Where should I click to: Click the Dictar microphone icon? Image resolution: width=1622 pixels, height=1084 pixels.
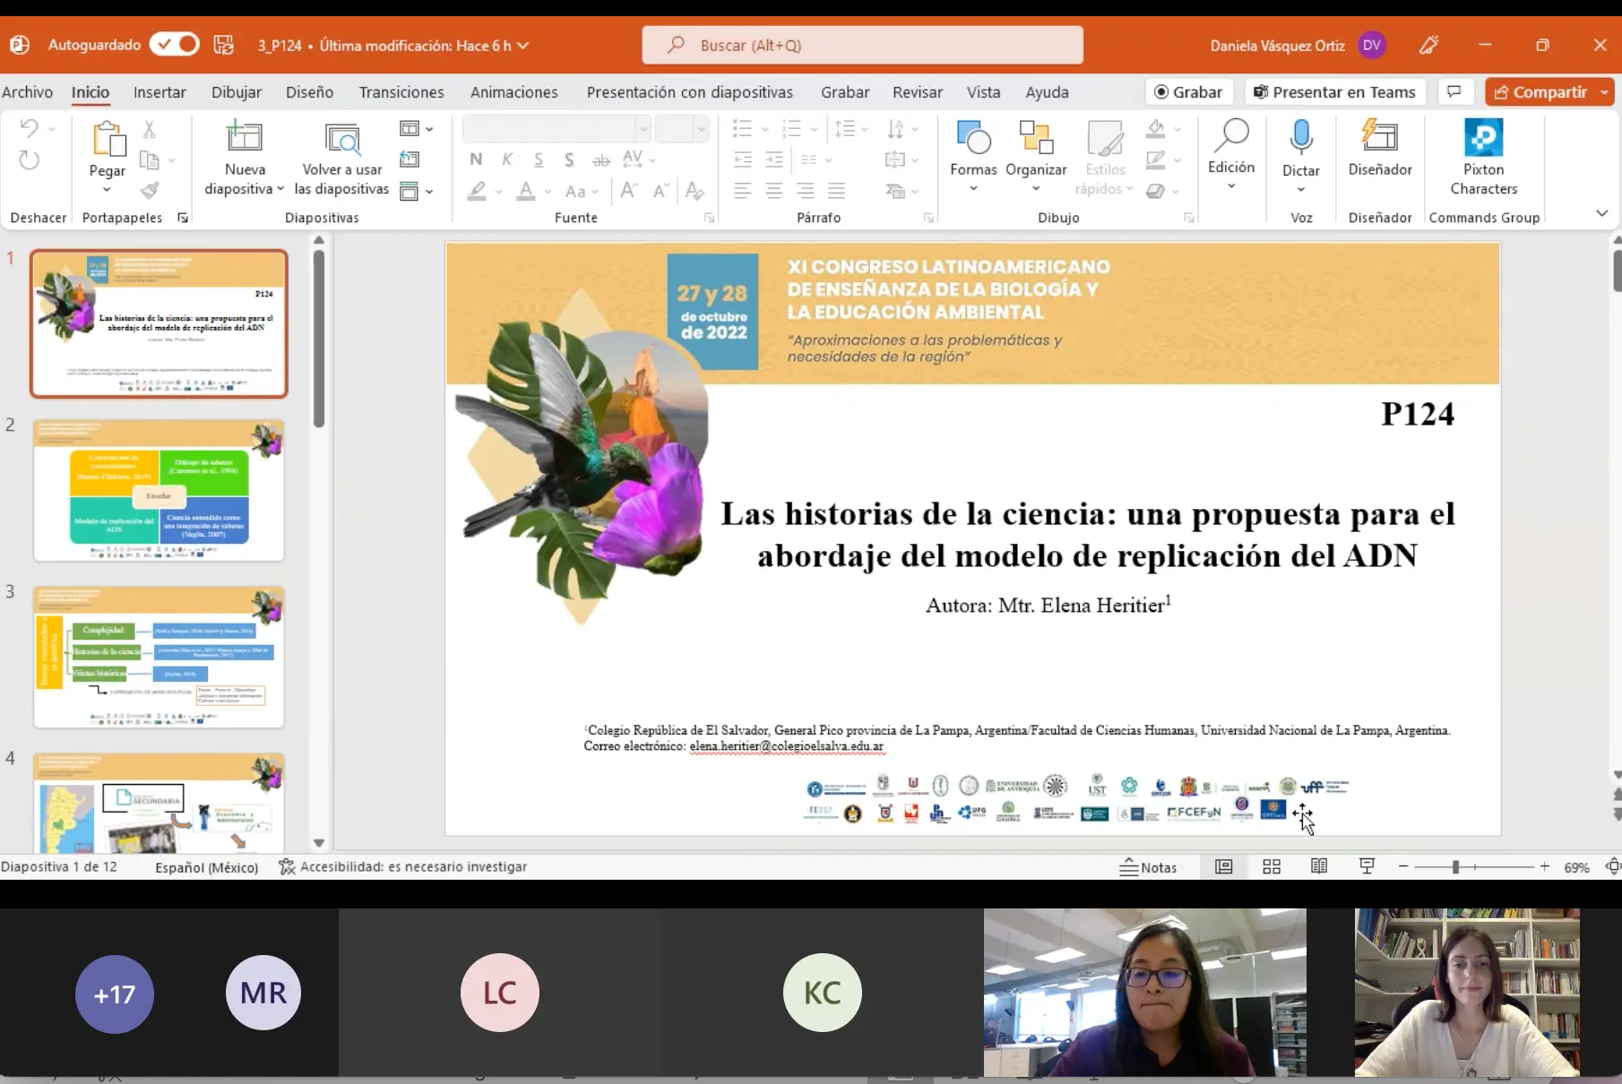(1301, 137)
